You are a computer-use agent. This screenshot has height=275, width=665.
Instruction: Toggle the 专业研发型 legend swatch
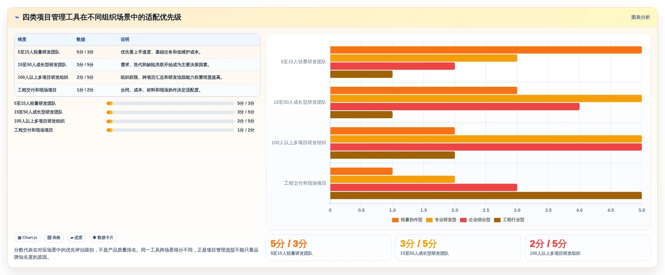coord(429,220)
